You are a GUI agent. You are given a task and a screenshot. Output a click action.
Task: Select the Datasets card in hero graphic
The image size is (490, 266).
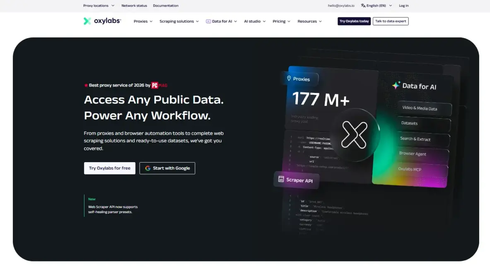423,124
